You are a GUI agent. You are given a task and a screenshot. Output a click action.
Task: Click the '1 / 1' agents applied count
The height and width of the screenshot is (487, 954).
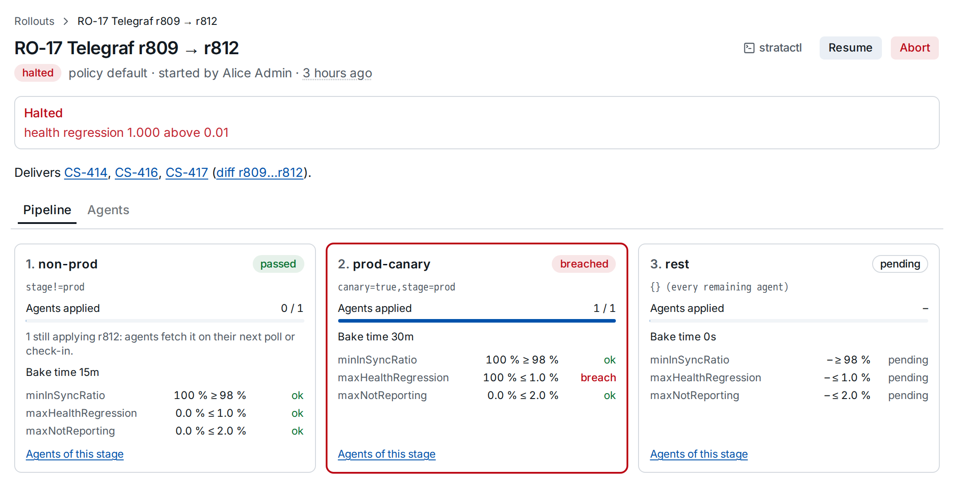coord(604,308)
